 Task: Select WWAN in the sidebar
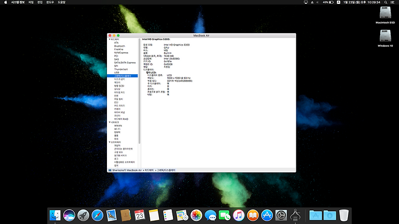click(118, 126)
